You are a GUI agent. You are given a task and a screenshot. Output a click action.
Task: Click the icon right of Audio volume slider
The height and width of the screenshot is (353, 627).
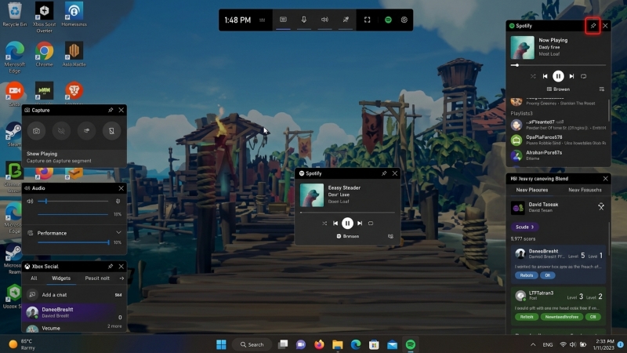(118, 202)
